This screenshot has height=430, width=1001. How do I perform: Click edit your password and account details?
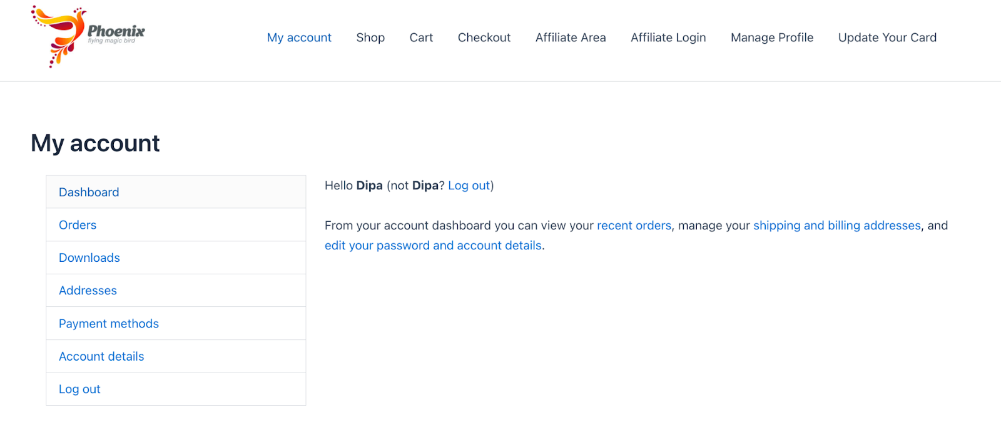click(433, 245)
